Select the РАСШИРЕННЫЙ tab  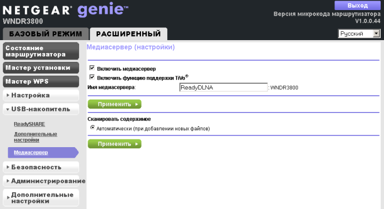click(x=129, y=34)
